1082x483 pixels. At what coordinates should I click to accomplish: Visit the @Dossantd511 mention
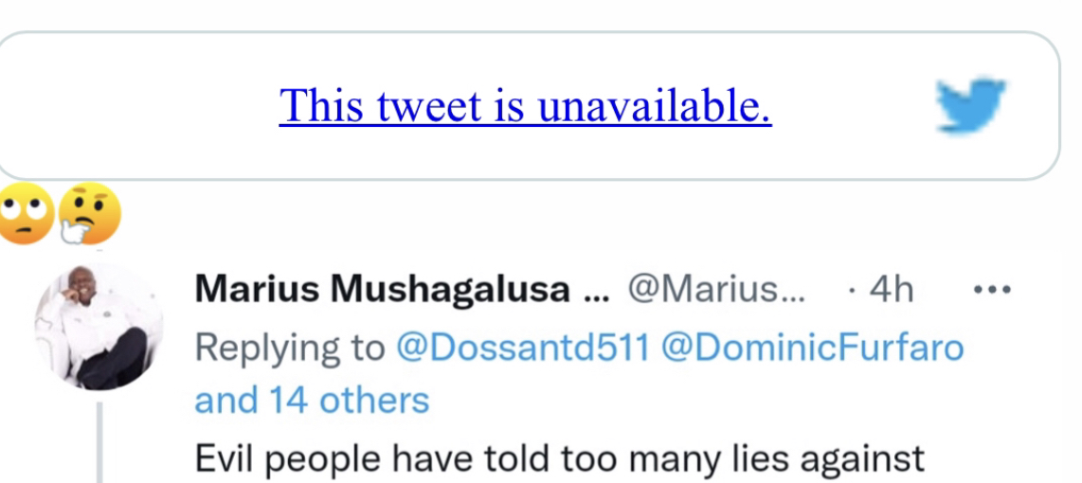[x=521, y=348]
